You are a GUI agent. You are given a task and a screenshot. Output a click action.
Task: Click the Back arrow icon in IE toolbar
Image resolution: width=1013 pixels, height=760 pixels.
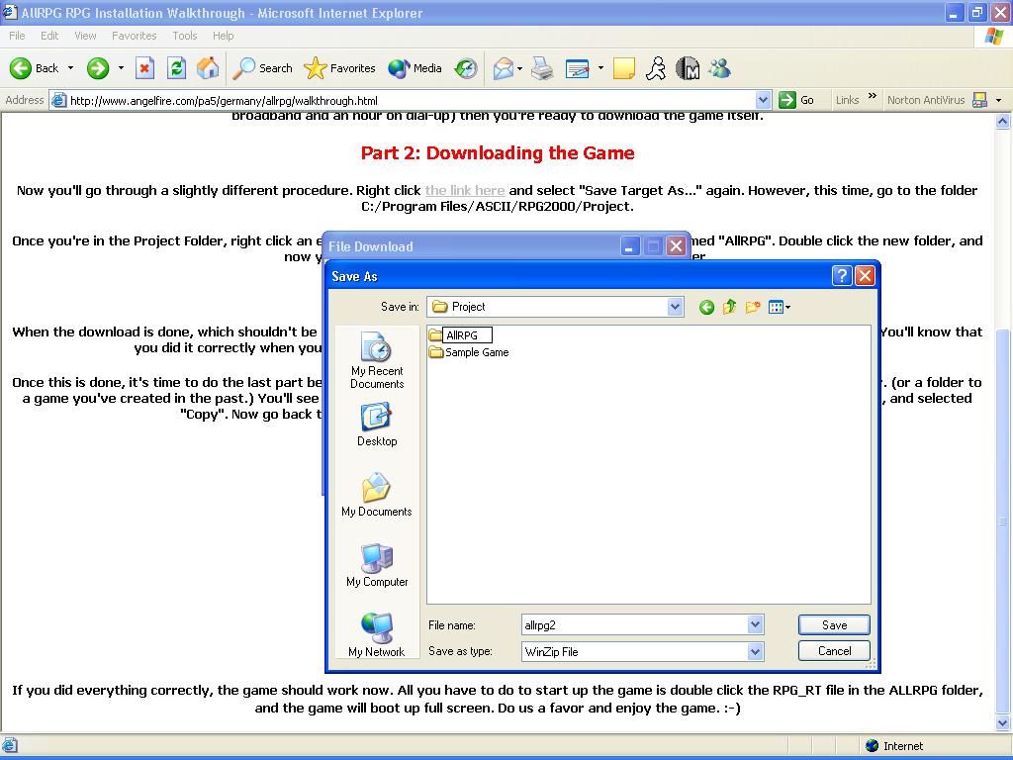[21, 68]
